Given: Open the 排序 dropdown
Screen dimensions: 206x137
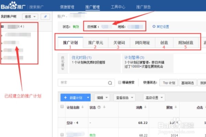Looking at the screenshot, I should [x=30, y=17].
